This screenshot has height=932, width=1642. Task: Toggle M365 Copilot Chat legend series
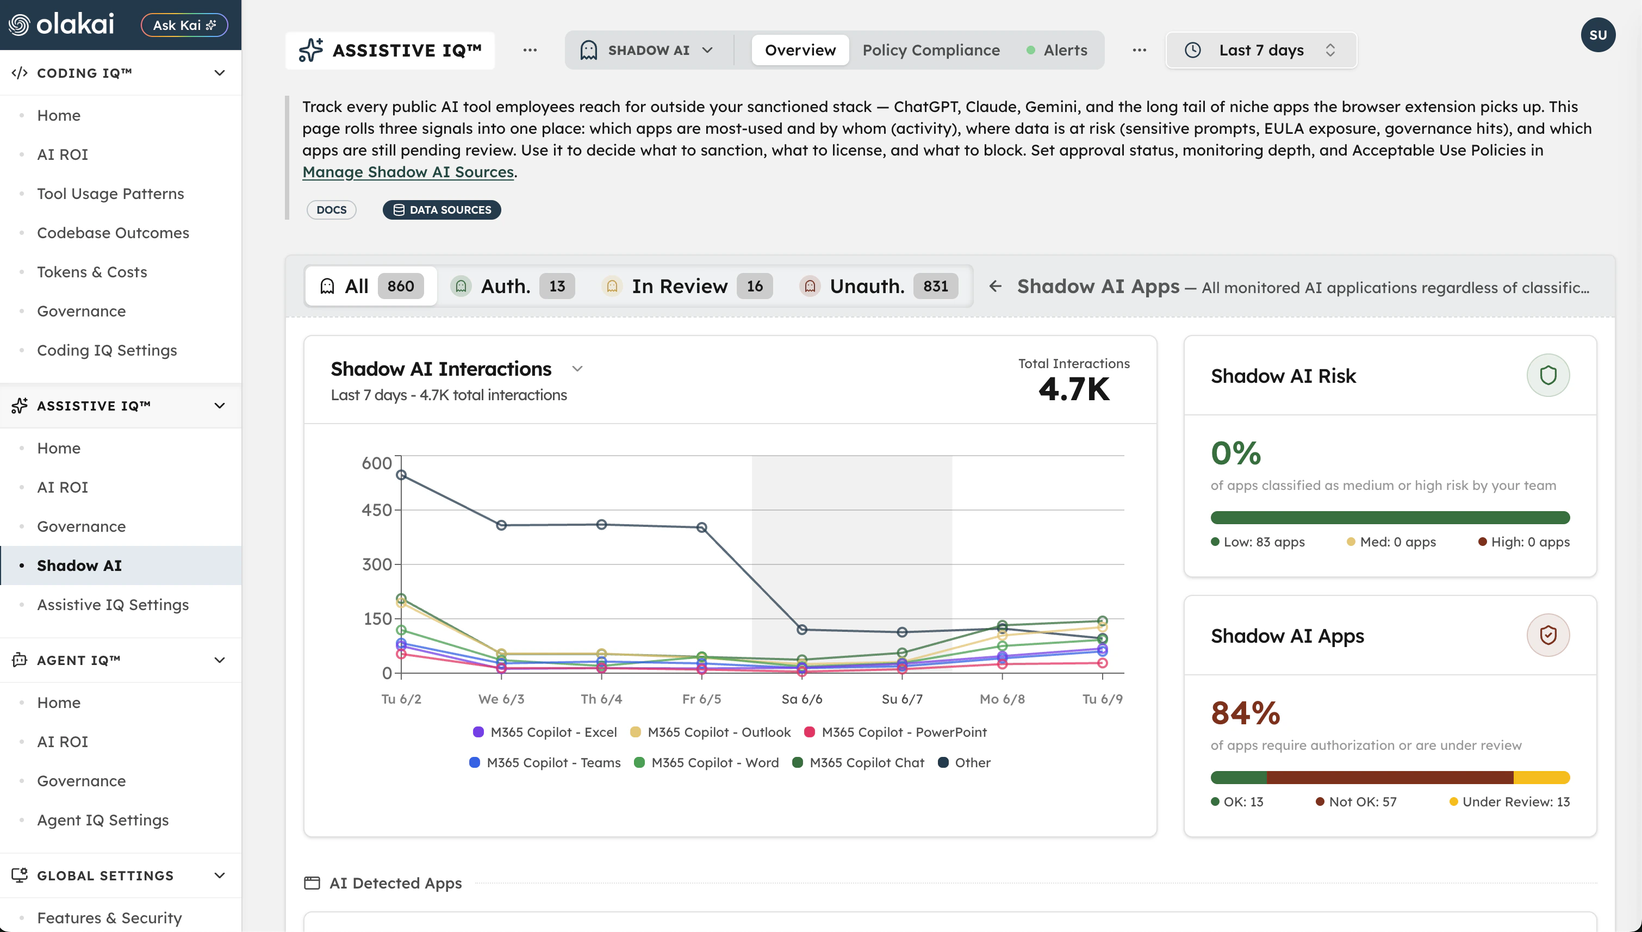858,762
